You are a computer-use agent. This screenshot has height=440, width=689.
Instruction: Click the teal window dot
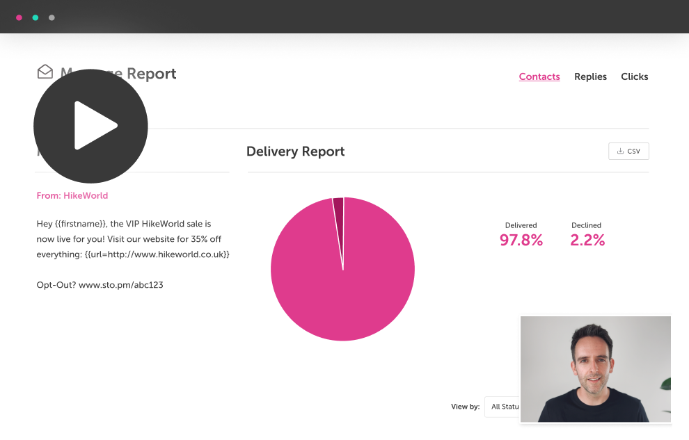click(x=35, y=17)
